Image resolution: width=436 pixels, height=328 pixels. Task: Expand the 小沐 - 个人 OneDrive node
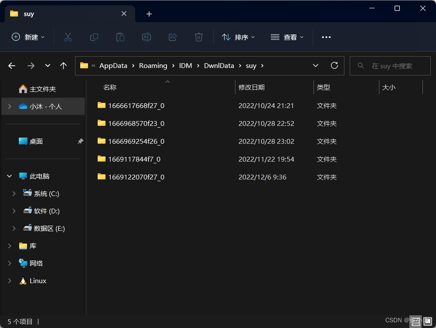point(10,106)
